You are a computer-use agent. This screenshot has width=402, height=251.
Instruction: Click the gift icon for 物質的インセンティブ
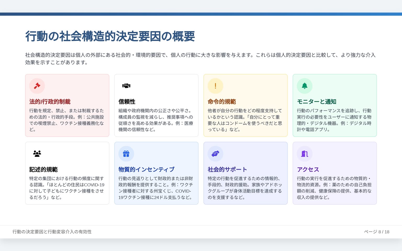(126, 154)
